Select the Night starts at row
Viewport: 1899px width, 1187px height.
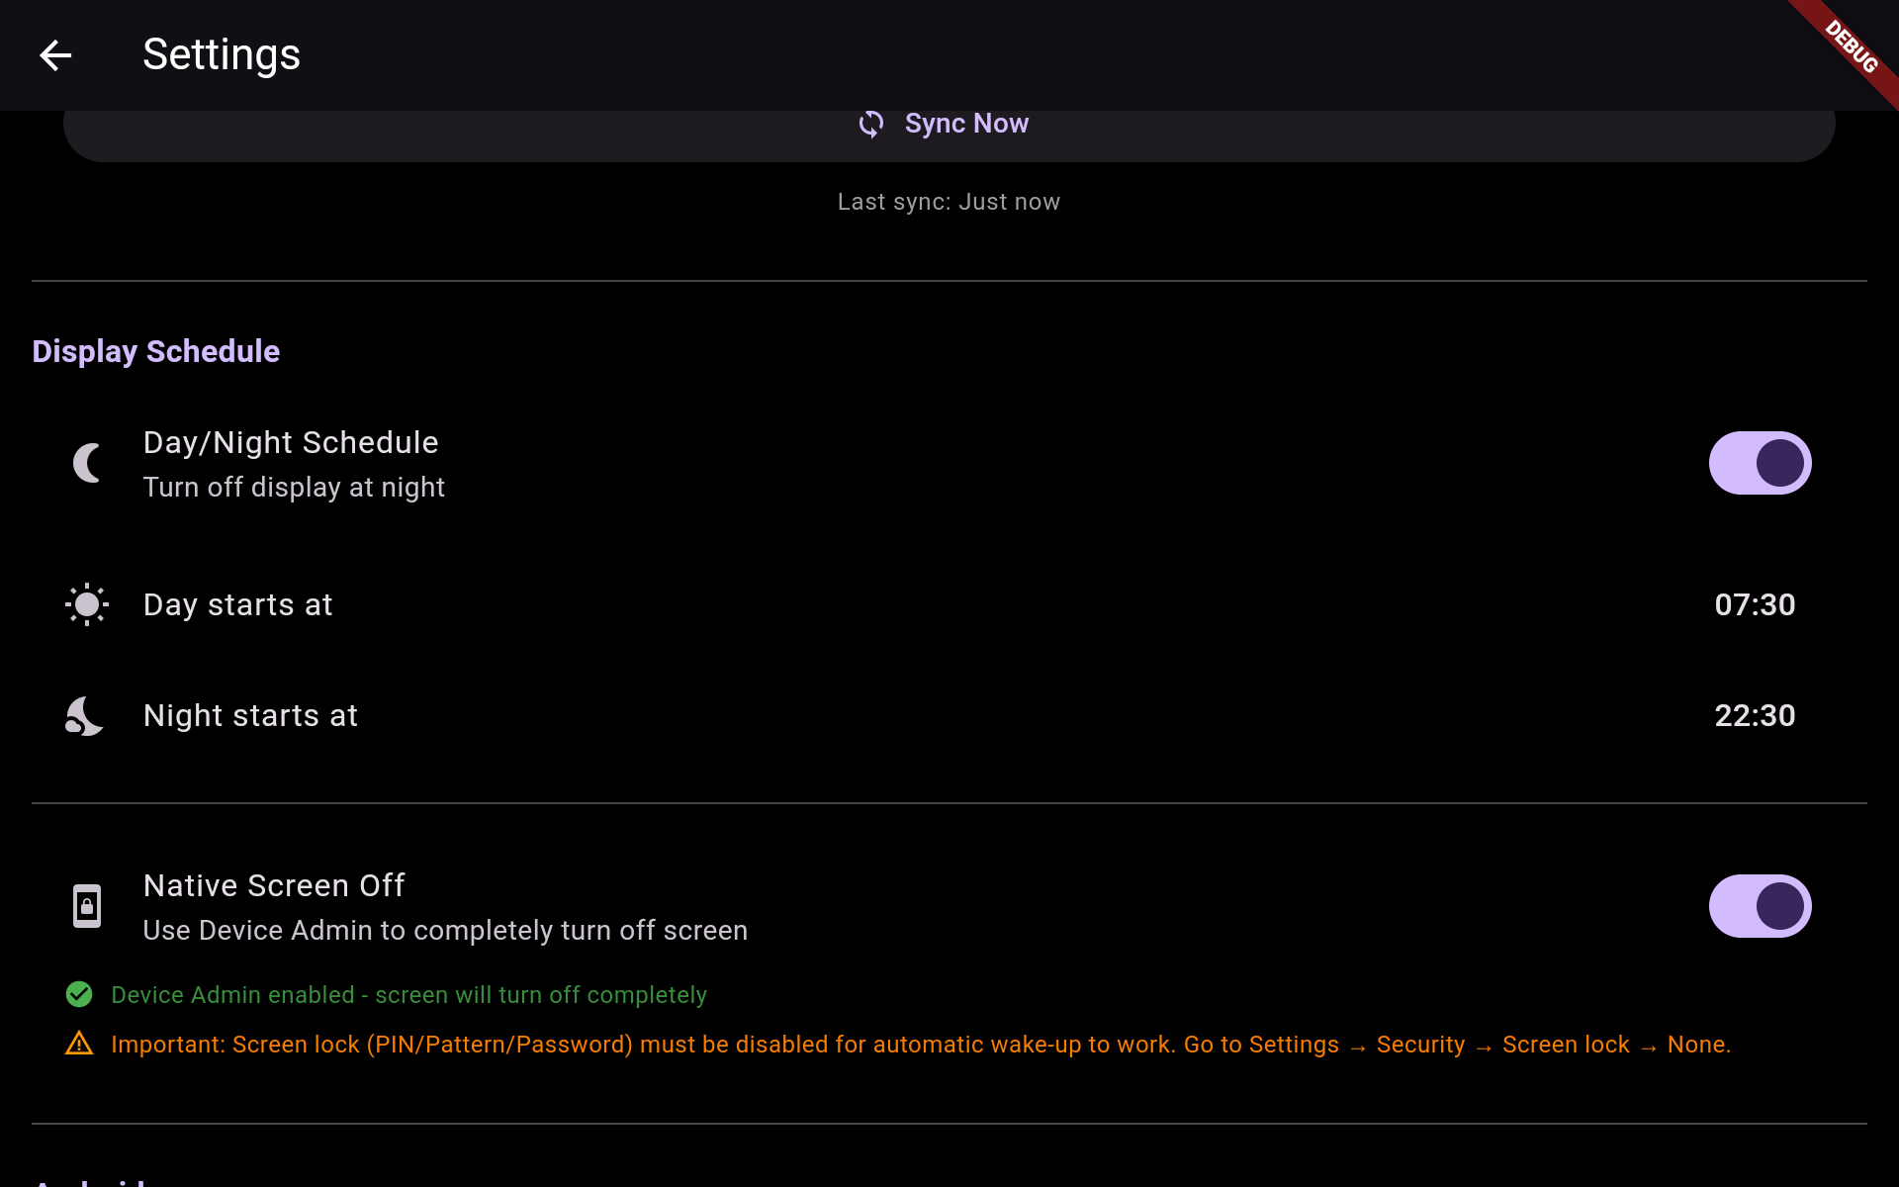tap(250, 715)
